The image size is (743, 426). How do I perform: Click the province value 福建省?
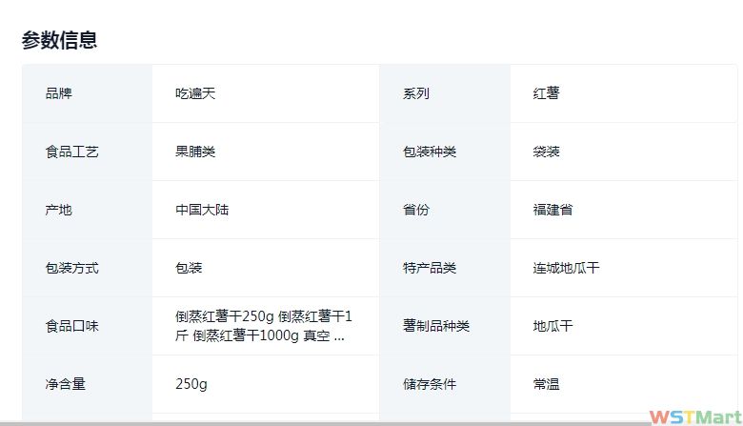[552, 210]
